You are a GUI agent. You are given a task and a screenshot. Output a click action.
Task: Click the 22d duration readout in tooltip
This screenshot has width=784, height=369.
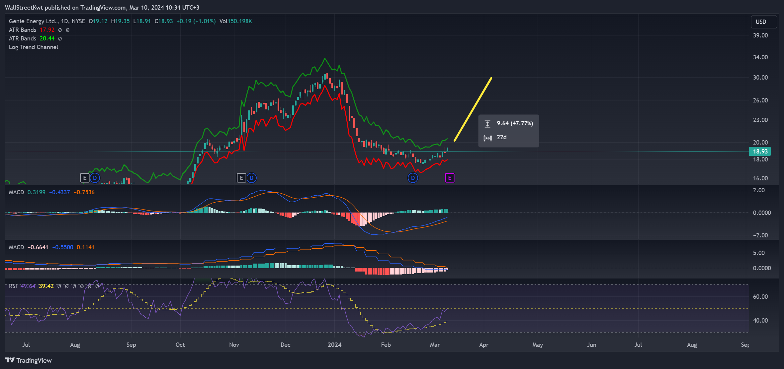(502, 137)
